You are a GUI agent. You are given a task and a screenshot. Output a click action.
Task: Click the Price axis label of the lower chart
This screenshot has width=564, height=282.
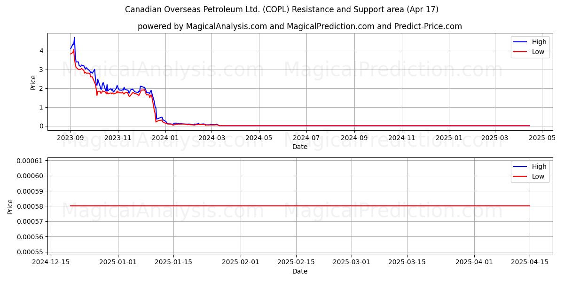click(10, 206)
